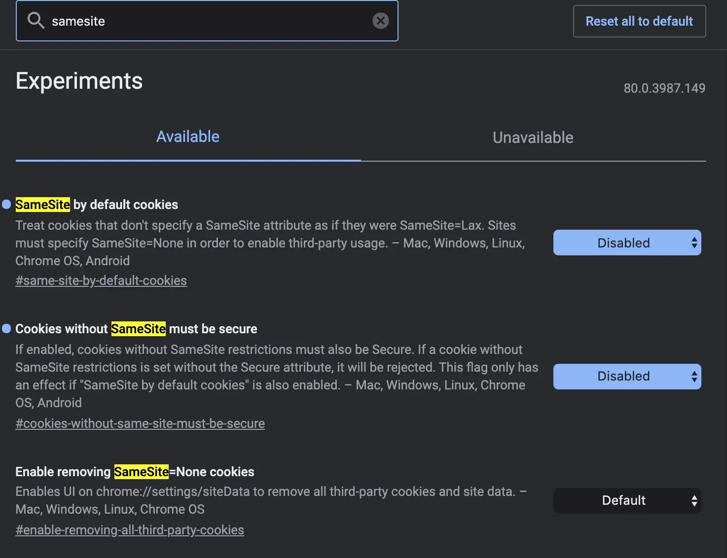
Task: Click the Cookies without SameSite must be secure title
Action: point(136,329)
